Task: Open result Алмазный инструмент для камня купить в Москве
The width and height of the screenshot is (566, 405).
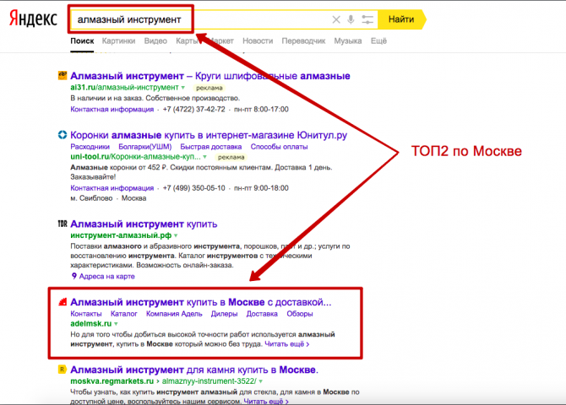Action: tap(194, 370)
